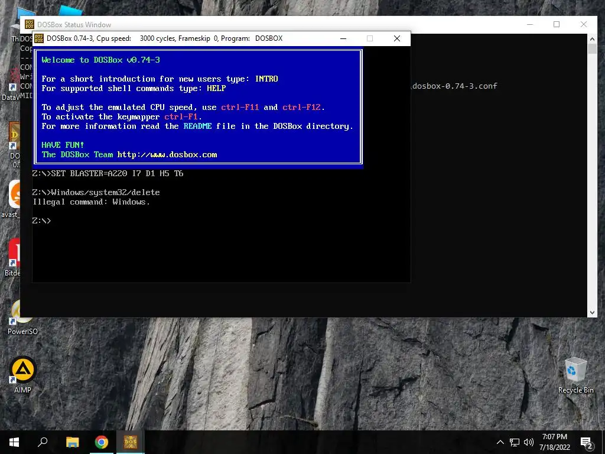Open Bitdefender desktop shortcut
Screen dimensions: 605x454
click(12, 257)
